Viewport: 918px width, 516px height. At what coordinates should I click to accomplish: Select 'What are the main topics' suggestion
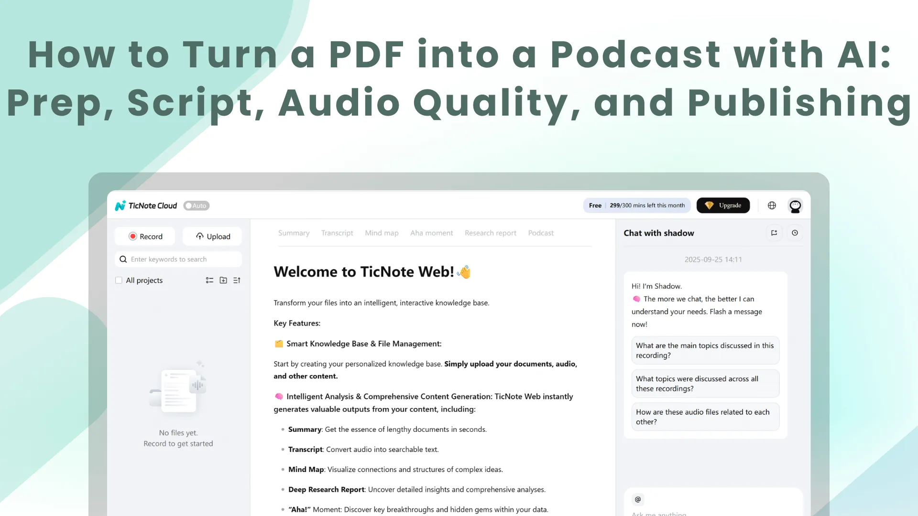tap(705, 350)
